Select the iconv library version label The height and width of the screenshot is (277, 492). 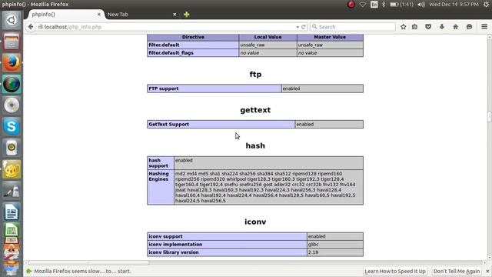[x=228, y=252]
